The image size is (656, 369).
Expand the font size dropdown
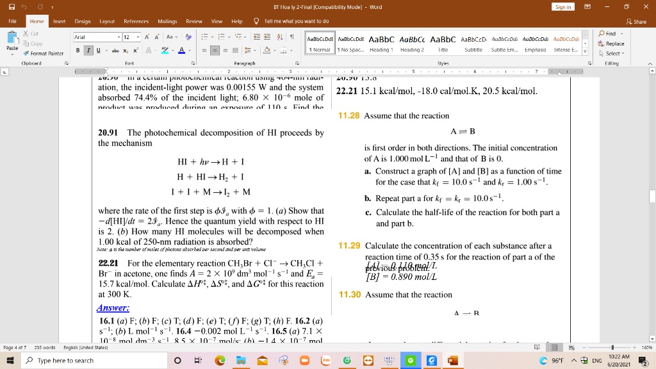tap(138, 38)
